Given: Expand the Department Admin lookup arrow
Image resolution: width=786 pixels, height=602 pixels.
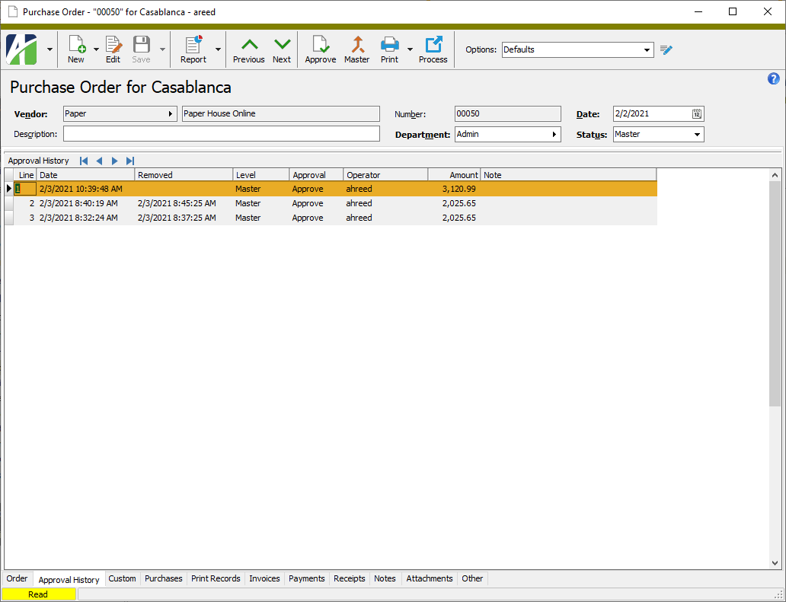Looking at the screenshot, I should pyautogui.click(x=554, y=135).
